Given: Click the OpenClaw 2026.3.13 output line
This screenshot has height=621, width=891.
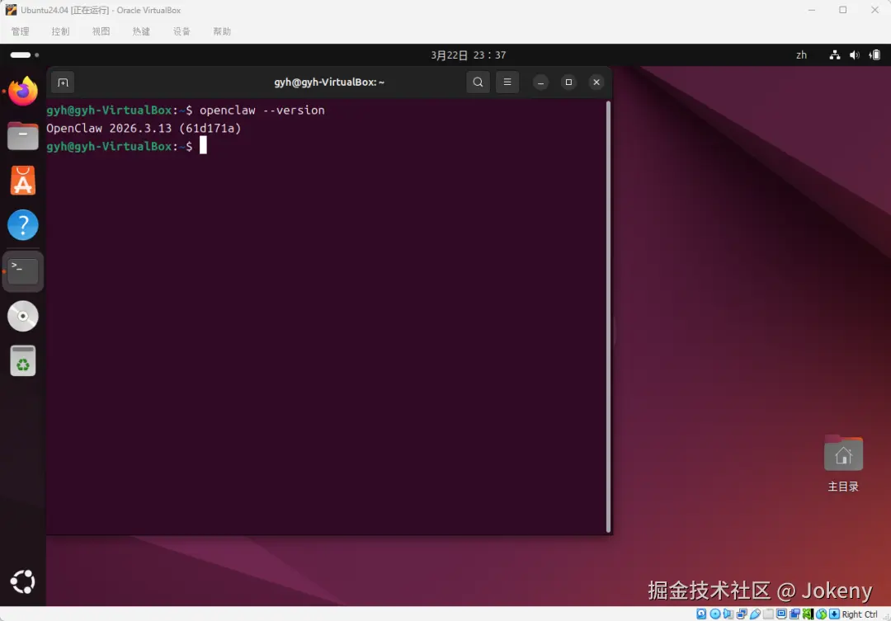Looking at the screenshot, I should tap(144, 129).
